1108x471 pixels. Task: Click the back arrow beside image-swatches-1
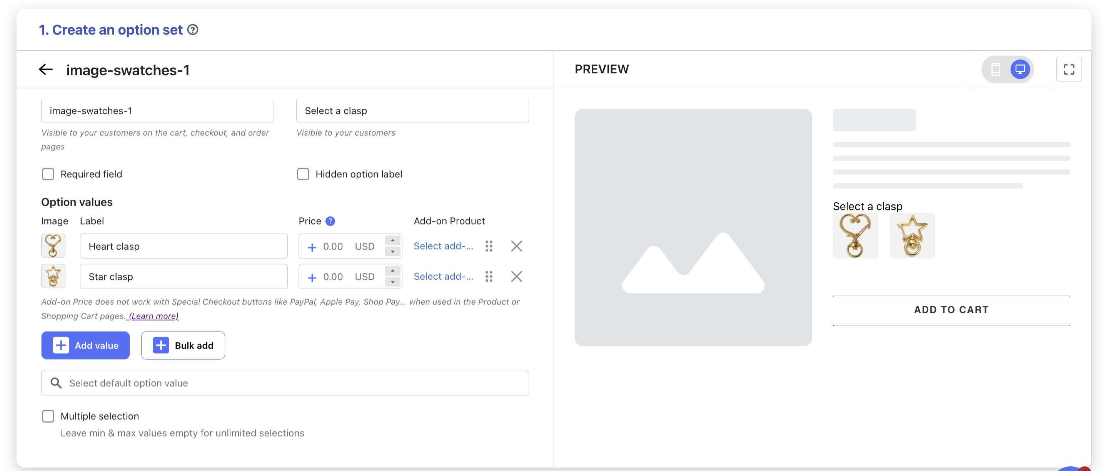[46, 70]
